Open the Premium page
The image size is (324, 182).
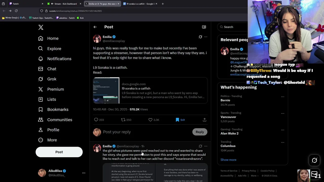(x=51, y=89)
